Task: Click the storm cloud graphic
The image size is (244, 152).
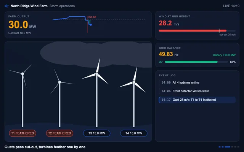Action: point(96,54)
